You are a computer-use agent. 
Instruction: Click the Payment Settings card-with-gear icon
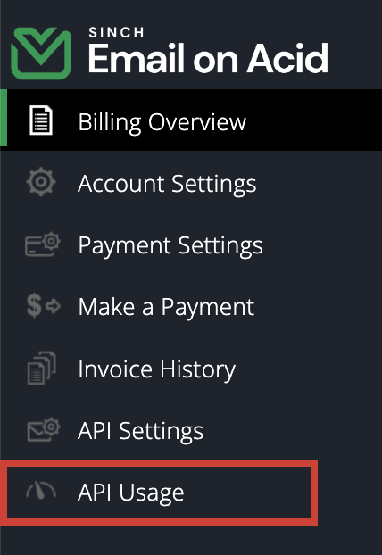(x=43, y=244)
